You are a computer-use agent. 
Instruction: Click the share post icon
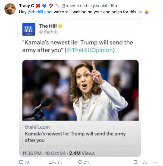pos(145,162)
